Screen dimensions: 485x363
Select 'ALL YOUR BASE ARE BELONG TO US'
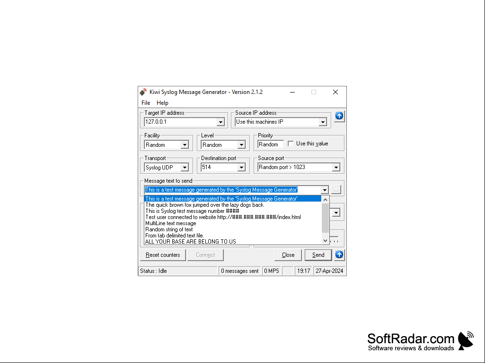point(233,242)
